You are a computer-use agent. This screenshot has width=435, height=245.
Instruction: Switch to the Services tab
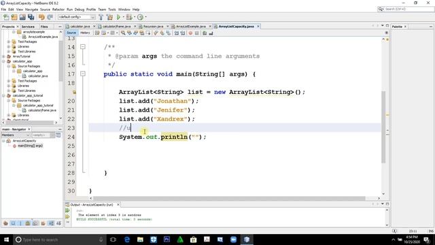click(28, 27)
